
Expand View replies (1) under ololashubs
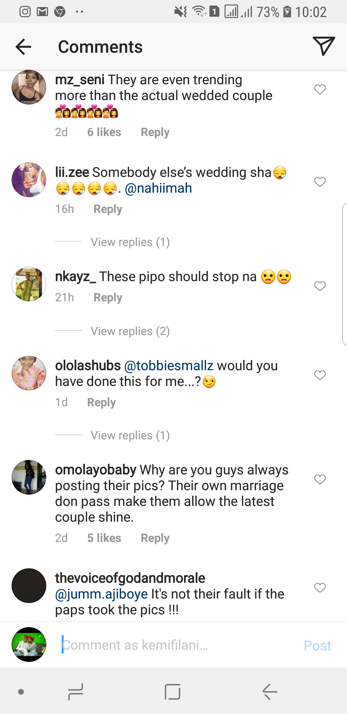[130, 435]
